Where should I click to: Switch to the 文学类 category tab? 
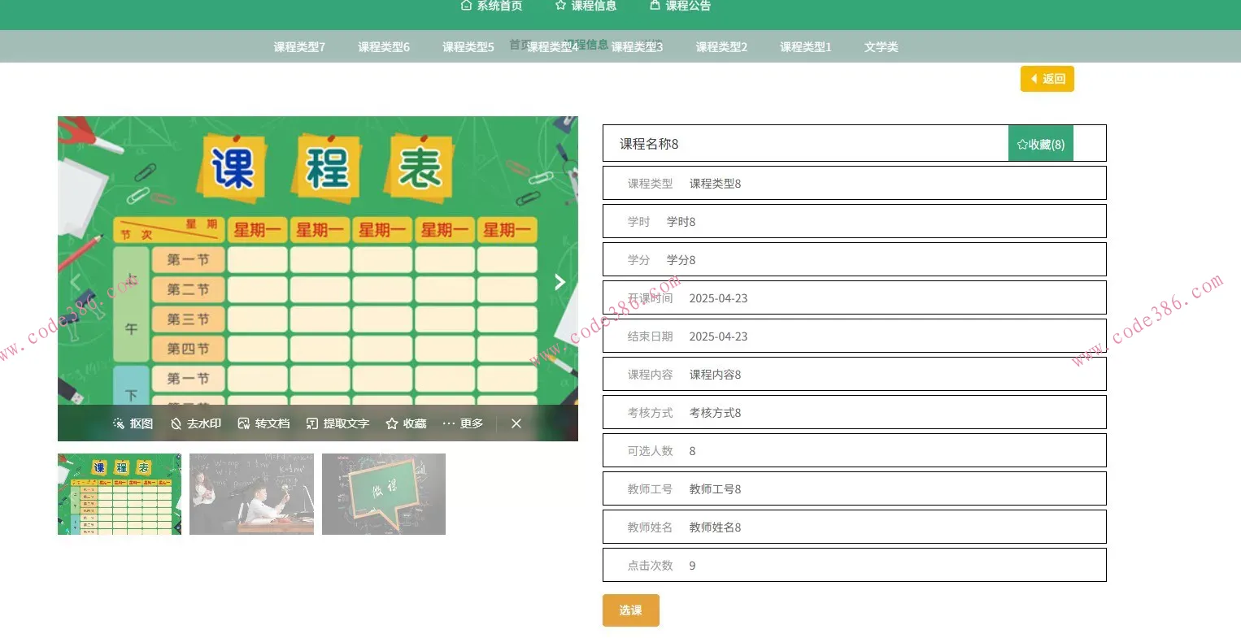[882, 46]
